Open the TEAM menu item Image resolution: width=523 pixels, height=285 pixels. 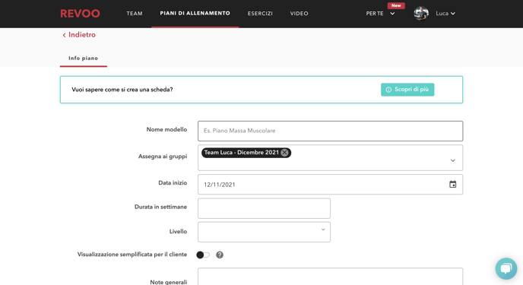click(135, 14)
